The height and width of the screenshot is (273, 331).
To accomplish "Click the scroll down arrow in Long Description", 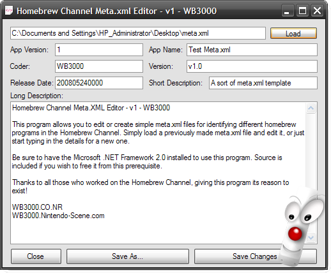I will tap(311, 237).
